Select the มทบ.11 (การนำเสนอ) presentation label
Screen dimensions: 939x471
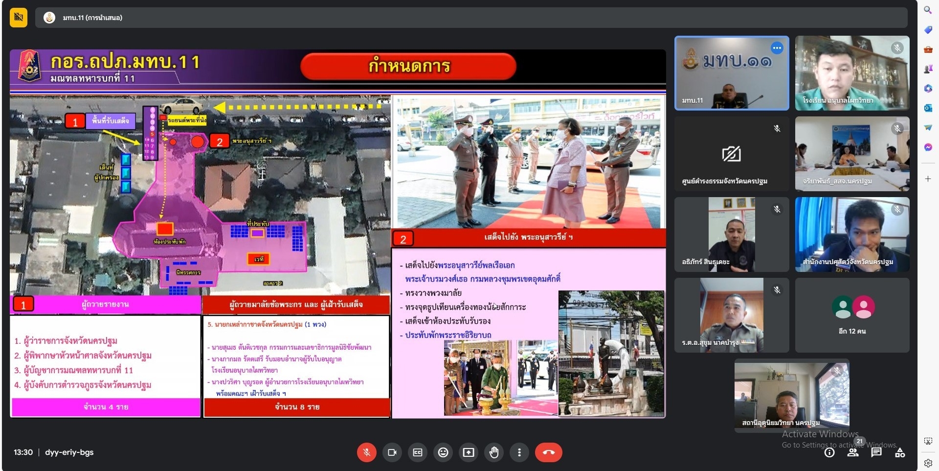pyautogui.click(x=92, y=18)
